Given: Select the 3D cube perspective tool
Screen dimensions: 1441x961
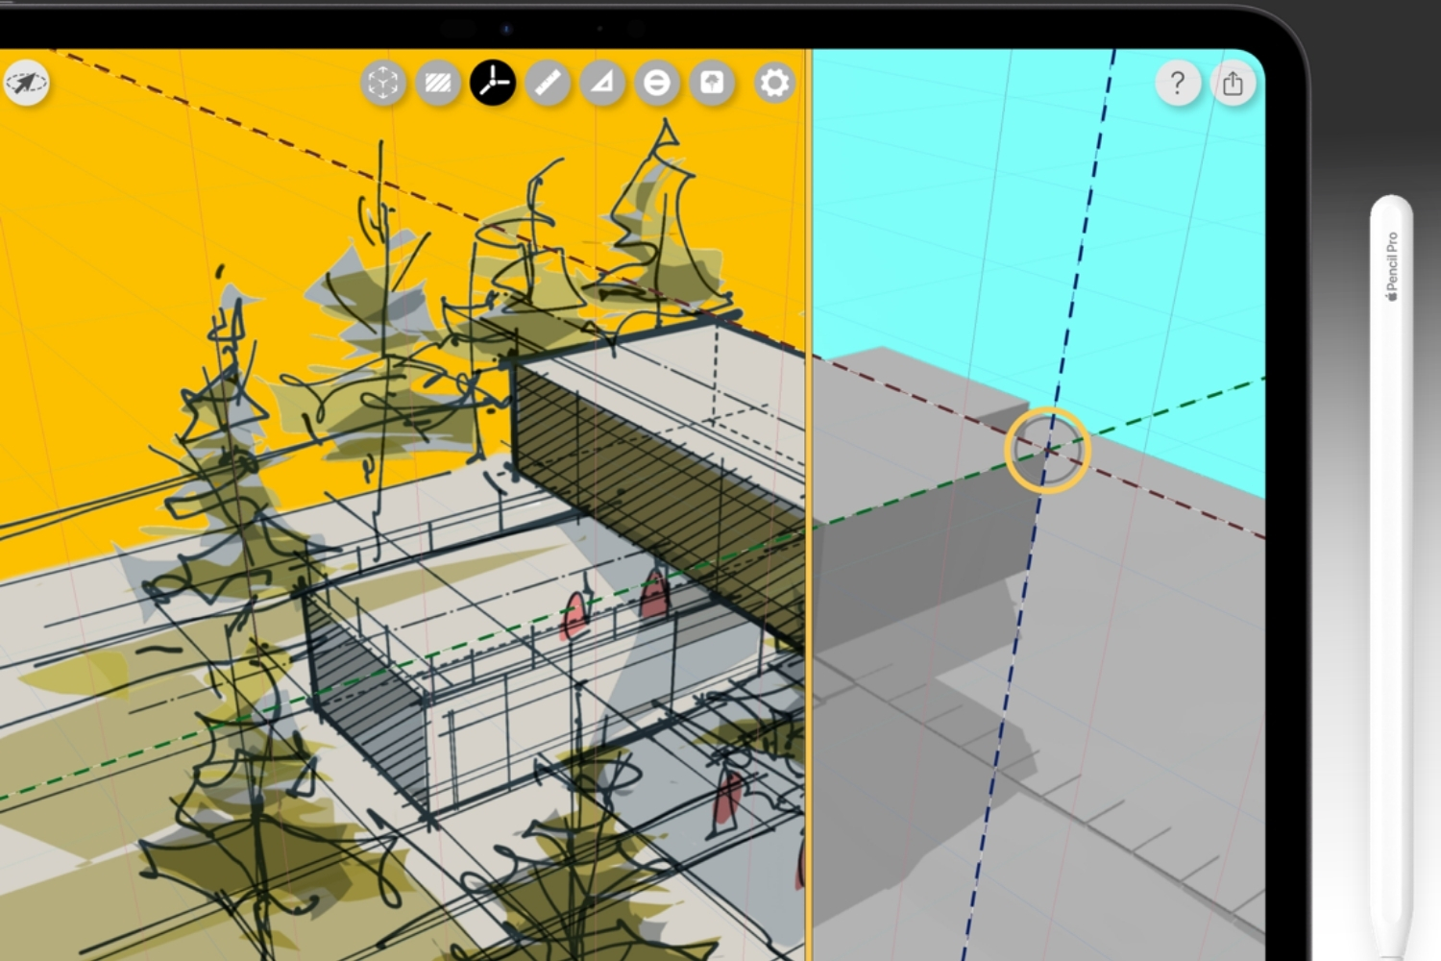Looking at the screenshot, I should (x=383, y=84).
